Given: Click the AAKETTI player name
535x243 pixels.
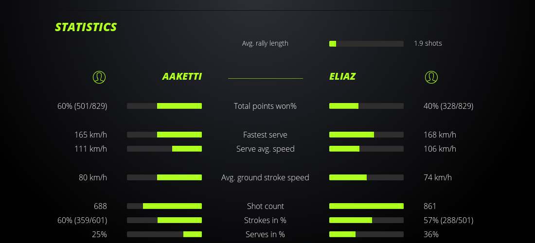Looking at the screenshot, I should [x=182, y=77].
